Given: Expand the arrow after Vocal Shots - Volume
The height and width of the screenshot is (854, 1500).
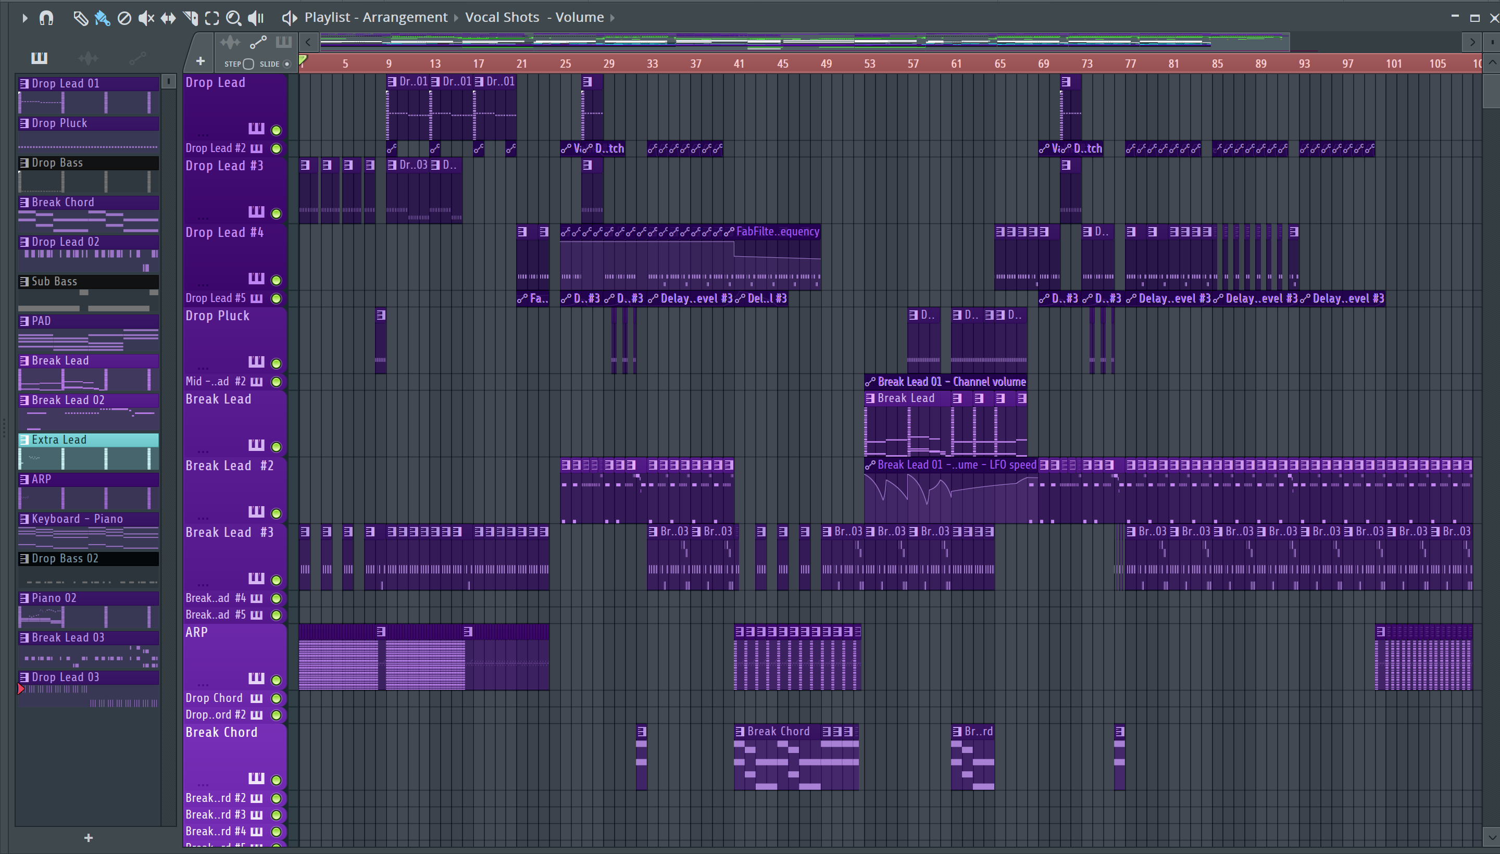Looking at the screenshot, I should tap(612, 18).
